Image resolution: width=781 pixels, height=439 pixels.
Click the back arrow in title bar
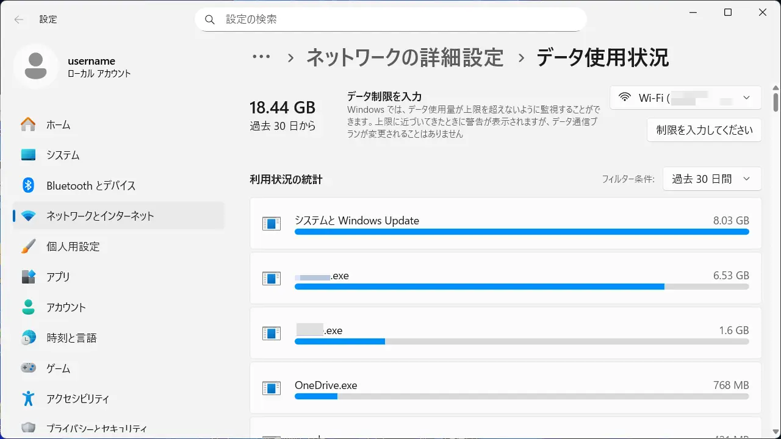[19, 20]
